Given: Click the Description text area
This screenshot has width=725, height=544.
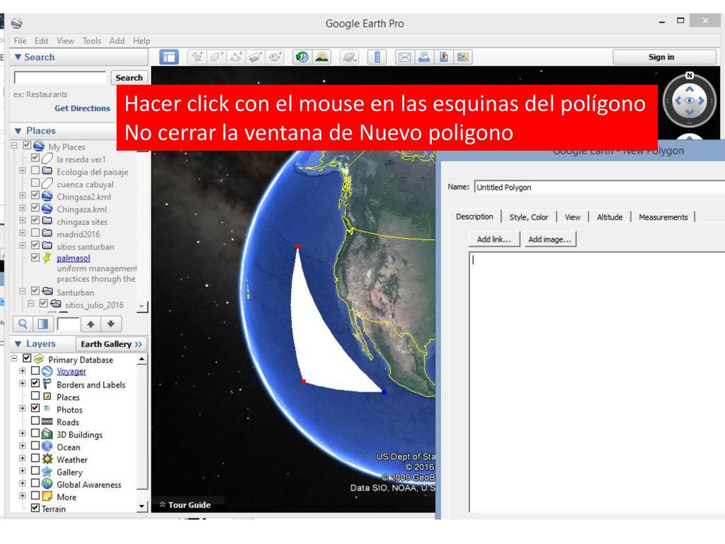Looking at the screenshot, I should pos(597,382).
